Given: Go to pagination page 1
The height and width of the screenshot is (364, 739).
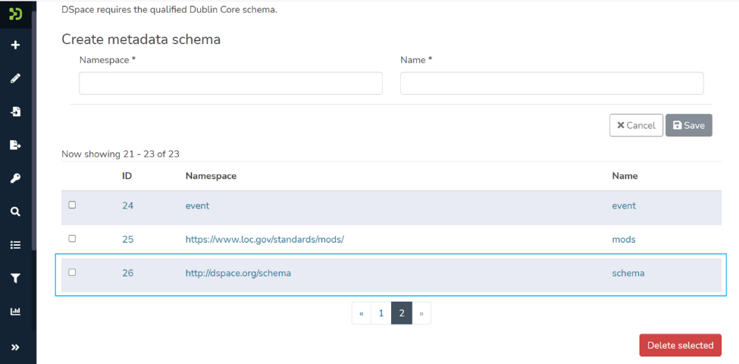Looking at the screenshot, I should click(380, 313).
